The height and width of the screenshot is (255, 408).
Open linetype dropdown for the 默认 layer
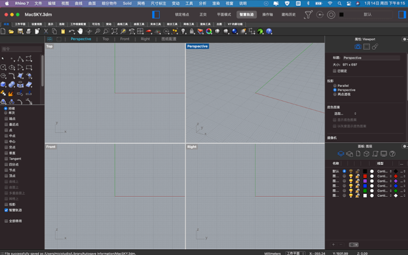pyautogui.click(x=384, y=172)
